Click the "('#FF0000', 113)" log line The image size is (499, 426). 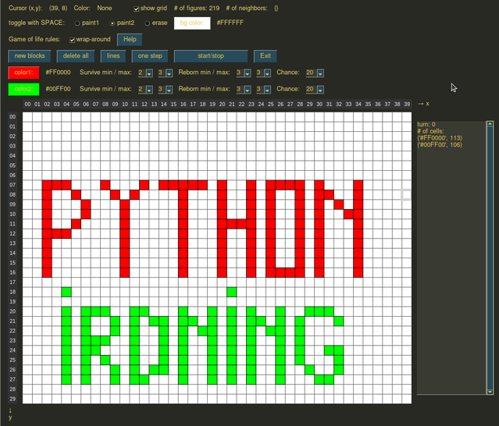pos(440,138)
